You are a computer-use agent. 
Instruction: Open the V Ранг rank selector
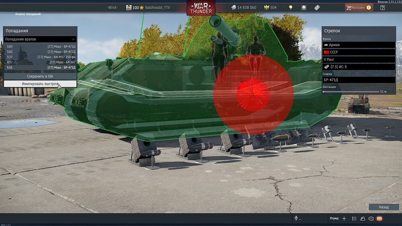359,60
